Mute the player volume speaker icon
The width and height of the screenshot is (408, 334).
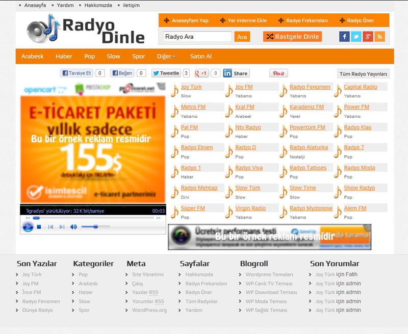pos(73,227)
